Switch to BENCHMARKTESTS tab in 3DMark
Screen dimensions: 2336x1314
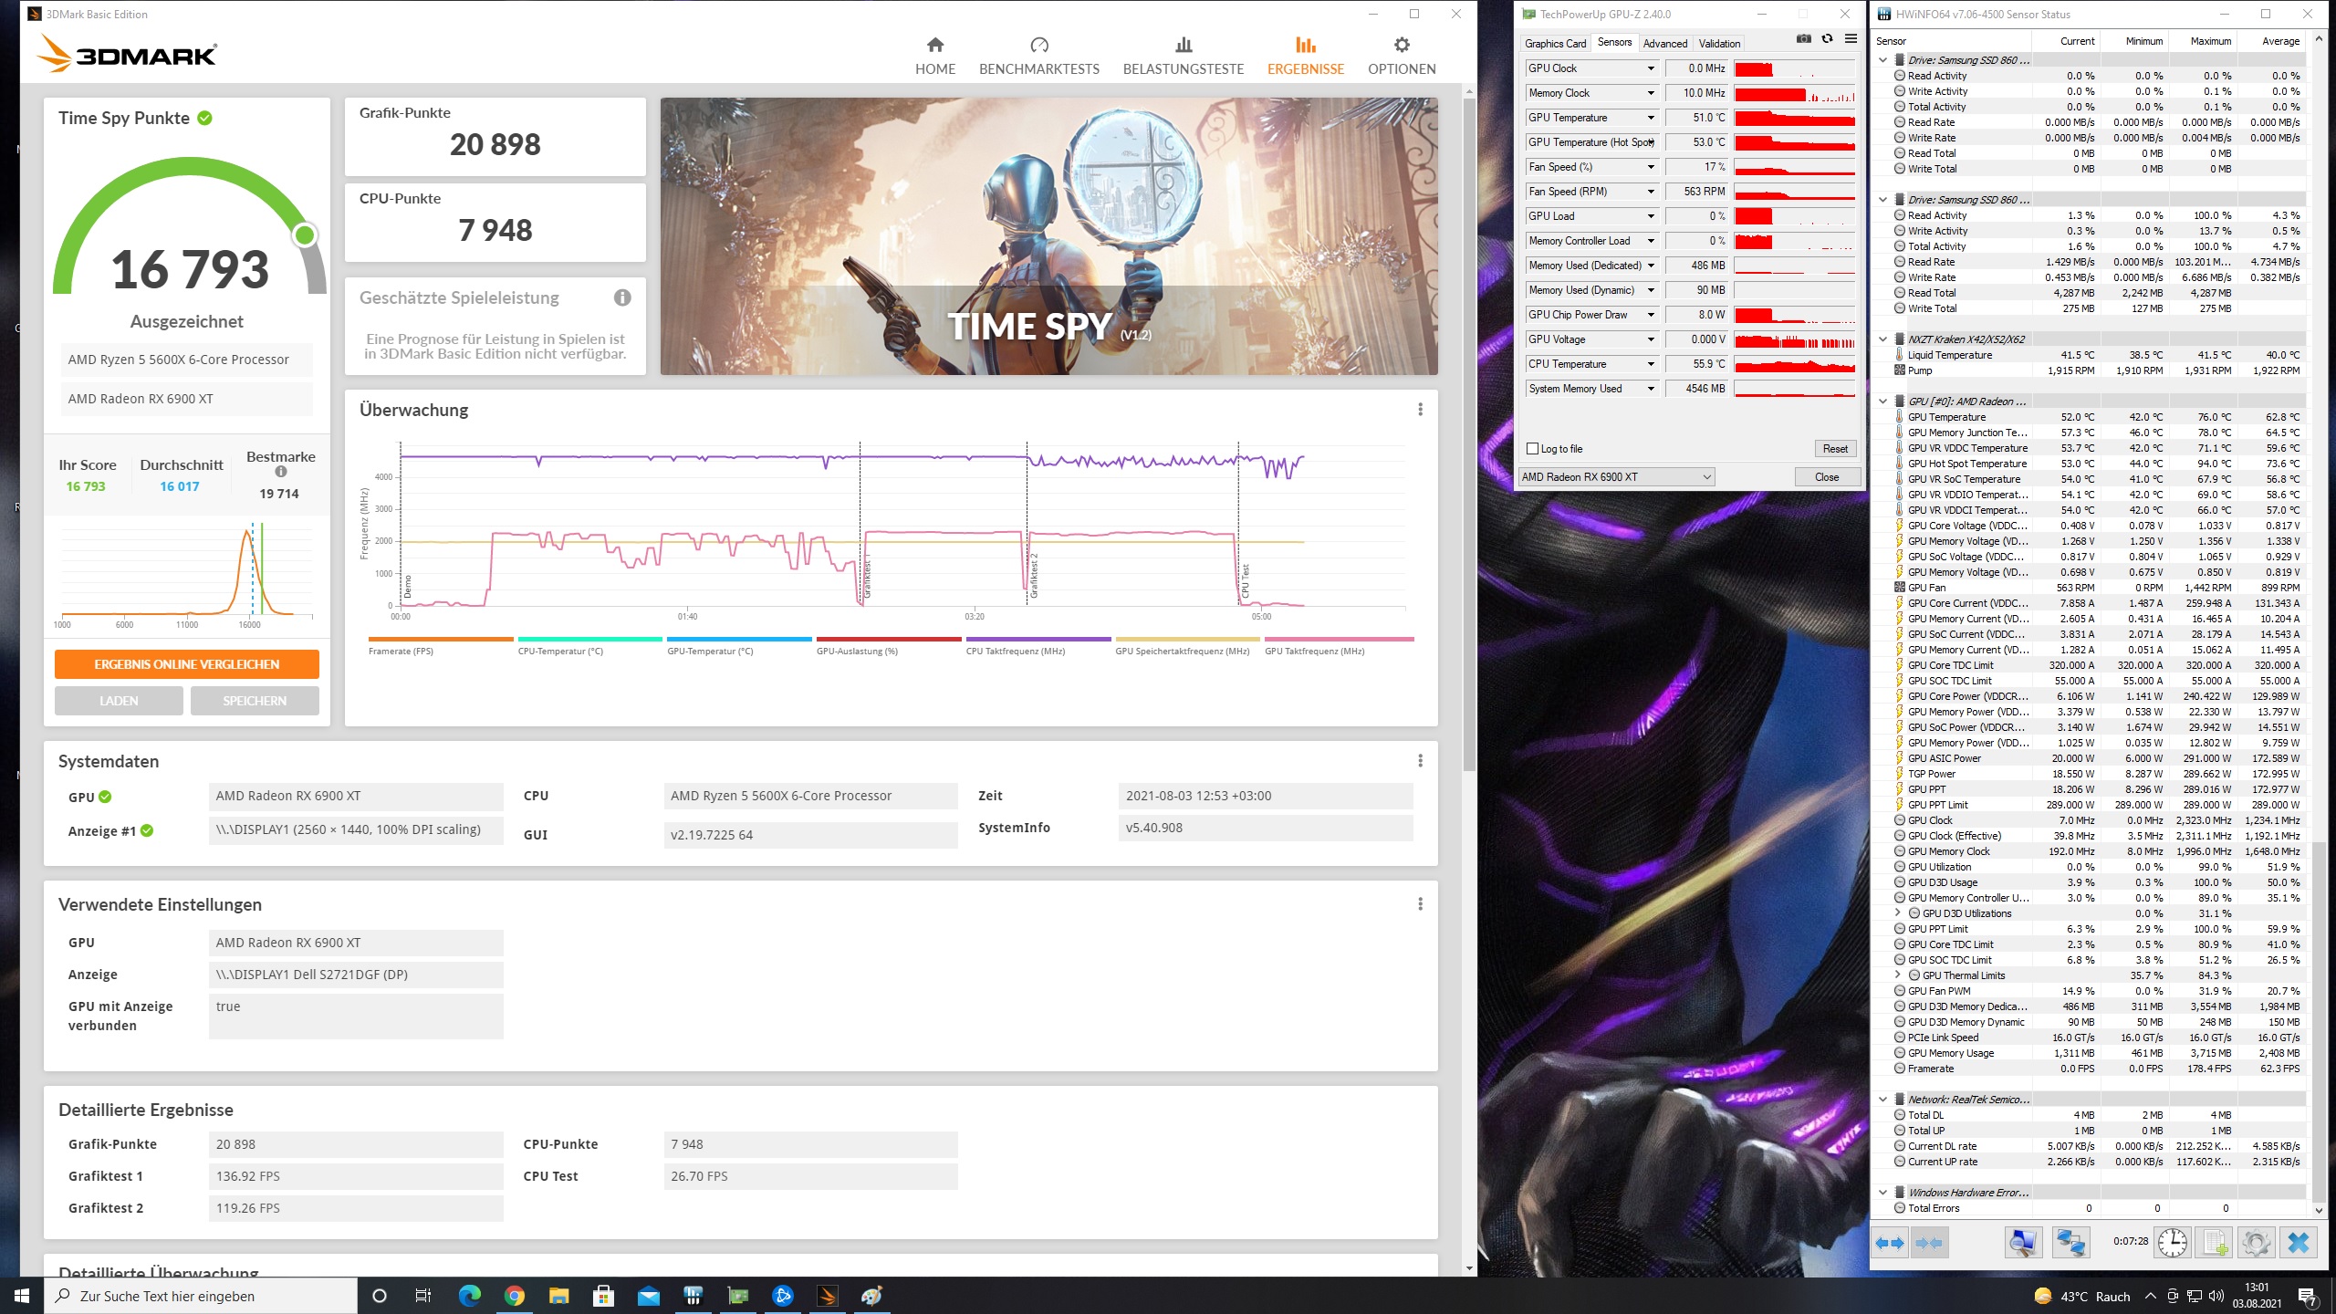[1038, 56]
